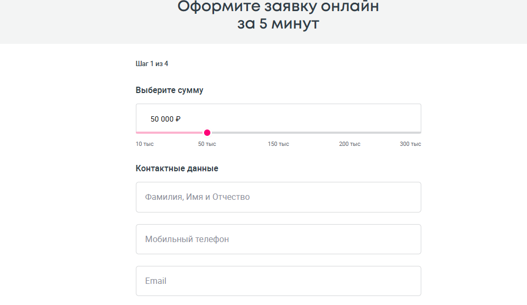527x305 pixels.
Task: Select the 50 тыс mark under slider
Action: 207,144
